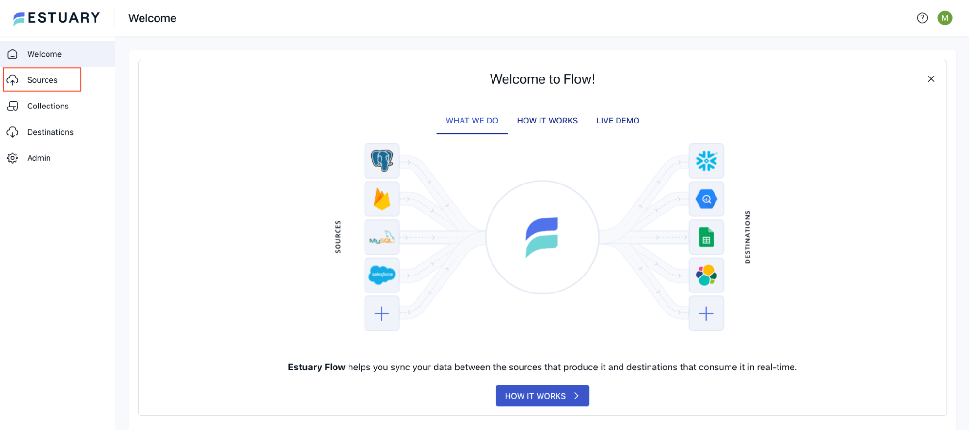Select the MySQL source icon
The image size is (969, 430).
382,237
